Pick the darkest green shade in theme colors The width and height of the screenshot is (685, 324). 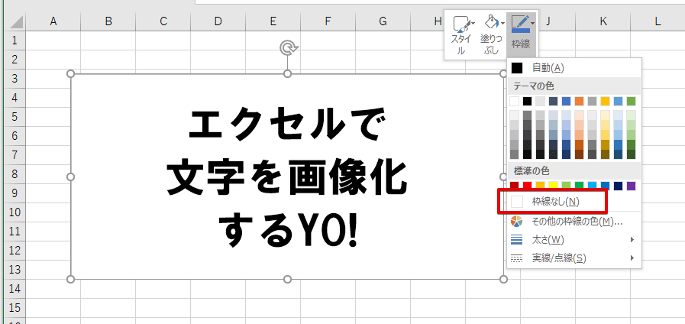click(x=631, y=154)
